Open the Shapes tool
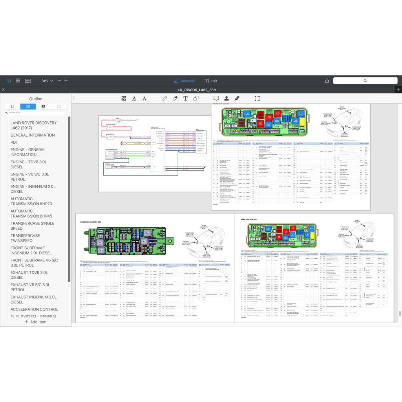The width and height of the screenshot is (402, 402). point(196,99)
